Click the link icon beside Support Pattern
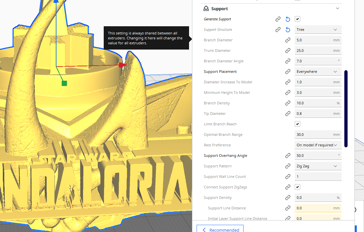The width and height of the screenshot is (364, 232). (288, 166)
